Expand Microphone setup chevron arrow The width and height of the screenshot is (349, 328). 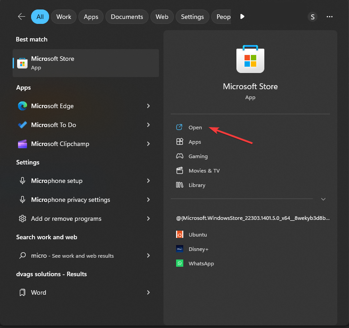point(148,181)
